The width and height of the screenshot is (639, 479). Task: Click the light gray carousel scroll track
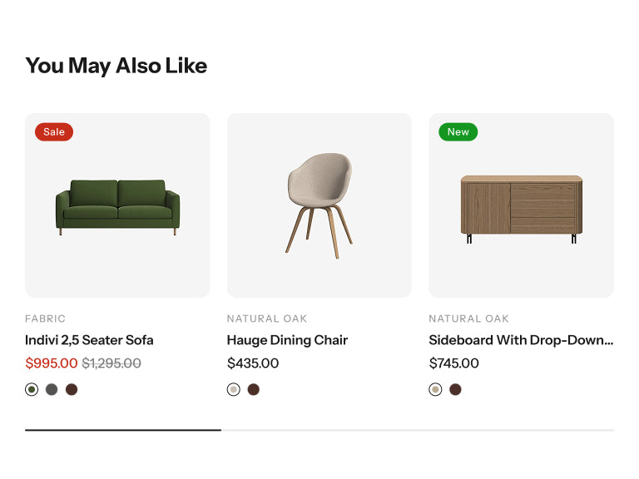[416, 430]
